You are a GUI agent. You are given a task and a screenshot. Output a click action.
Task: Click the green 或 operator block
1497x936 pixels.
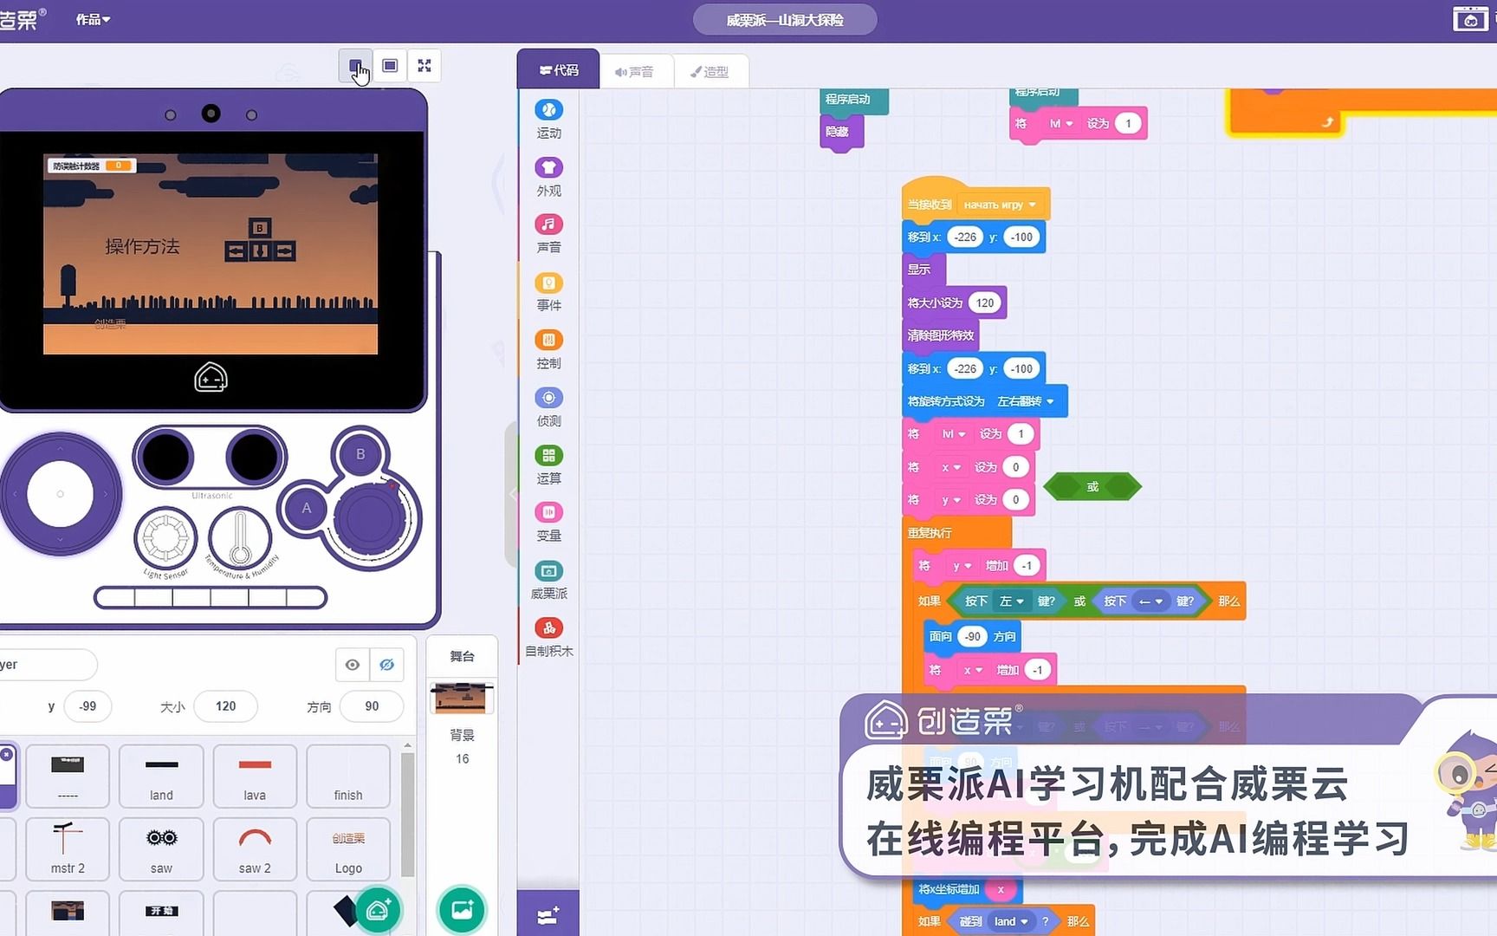(1092, 487)
